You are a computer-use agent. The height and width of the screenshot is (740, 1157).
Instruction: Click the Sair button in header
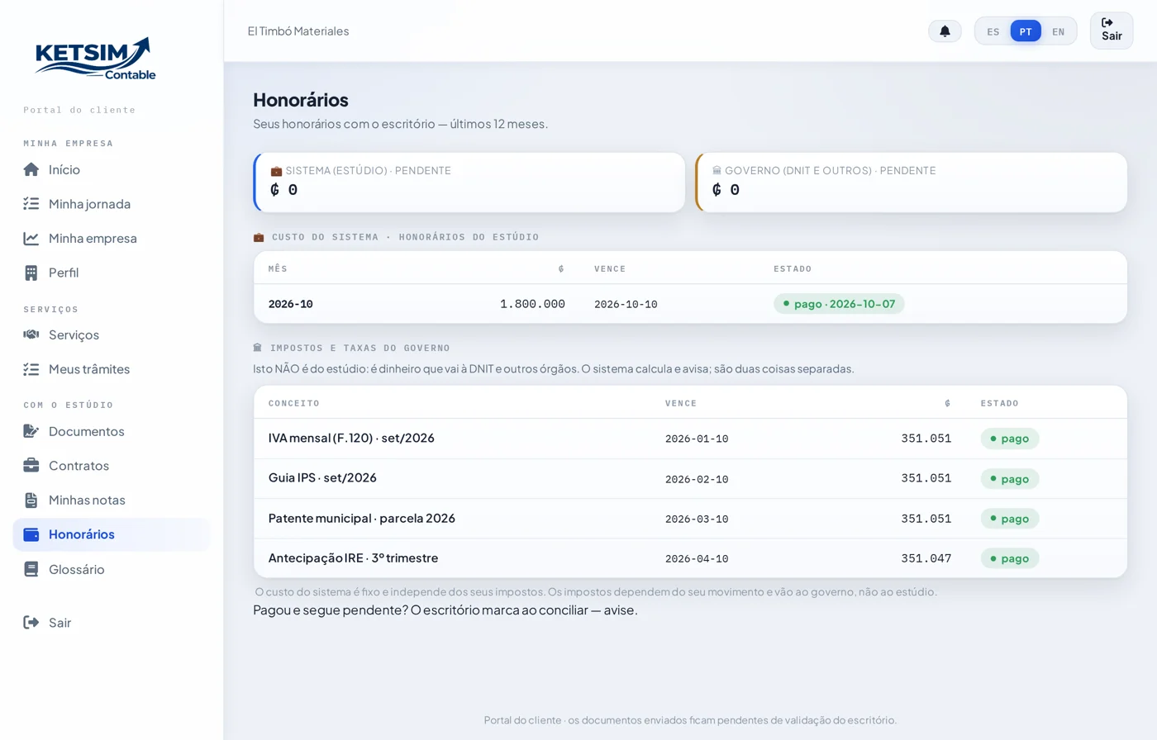coord(1112,31)
